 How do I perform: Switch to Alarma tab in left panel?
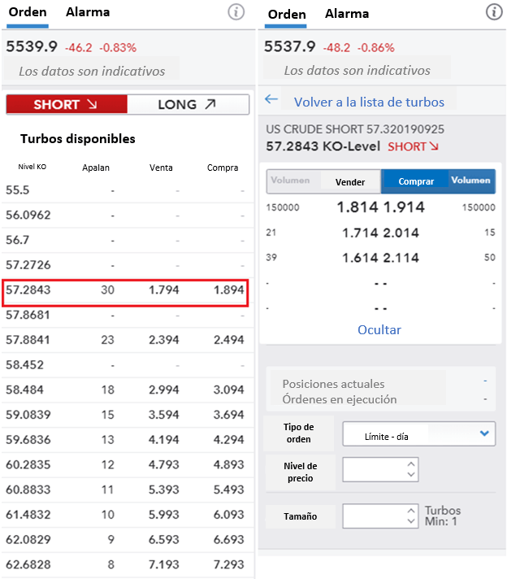point(88,12)
